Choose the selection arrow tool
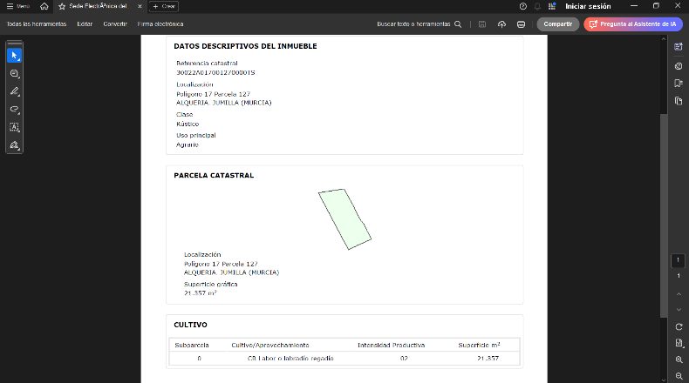The image size is (689, 383). pos(15,56)
